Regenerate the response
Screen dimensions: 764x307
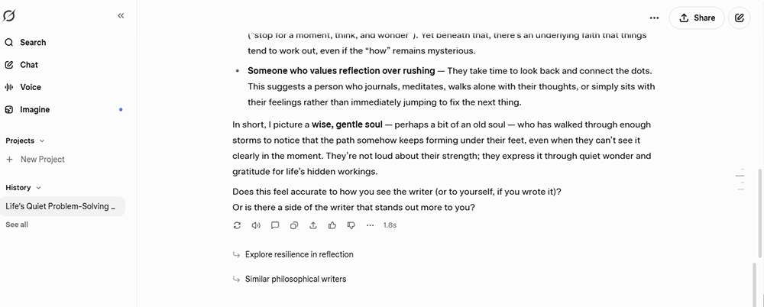(237, 225)
